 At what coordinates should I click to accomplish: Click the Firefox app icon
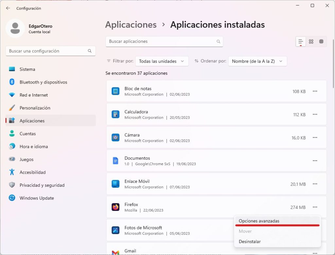115,207
